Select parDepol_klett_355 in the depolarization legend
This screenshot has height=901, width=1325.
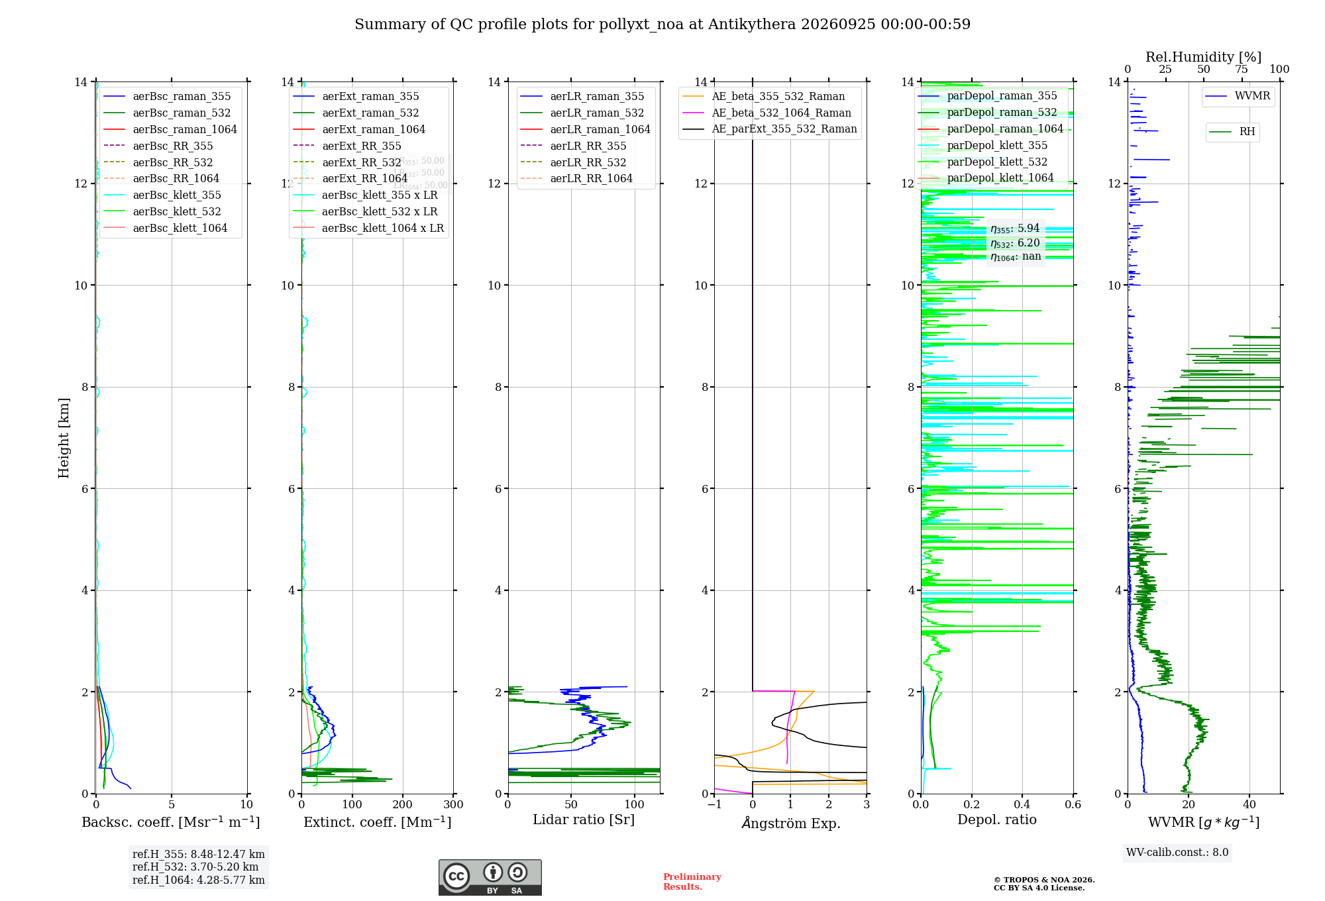point(982,146)
